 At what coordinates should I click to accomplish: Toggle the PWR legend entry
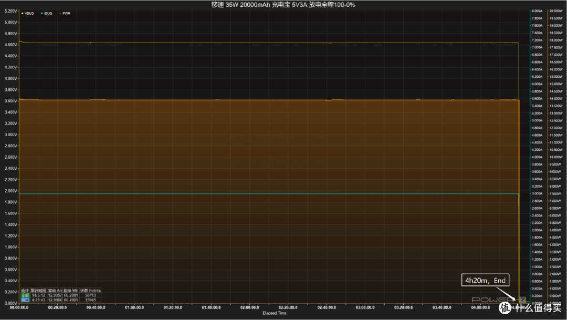point(65,13)
